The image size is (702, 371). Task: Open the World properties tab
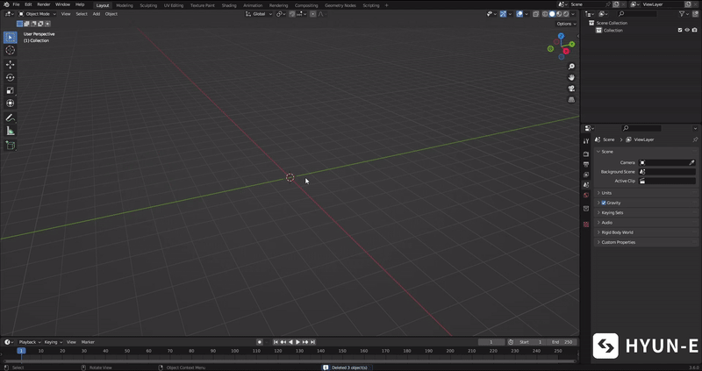(x=586, y=195)
